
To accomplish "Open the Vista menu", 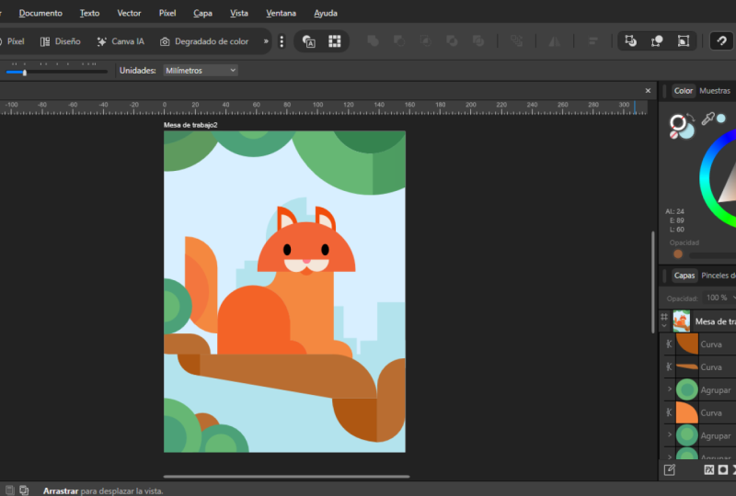I will 239,13.
